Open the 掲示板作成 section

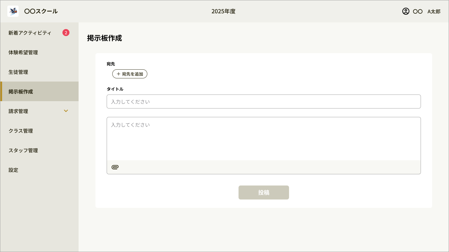coord(20,91)
